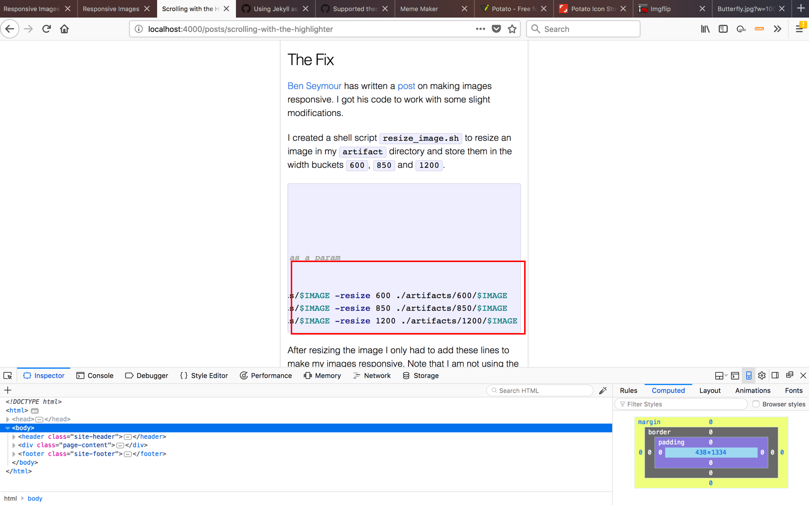Toggle split console devtools icon
809x505 pixels.
pos(735,376)
